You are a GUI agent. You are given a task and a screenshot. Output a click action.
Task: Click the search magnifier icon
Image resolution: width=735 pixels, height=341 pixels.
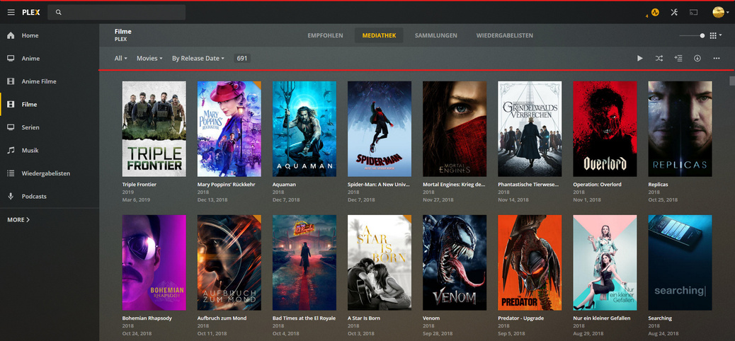[x=59, y=12]
